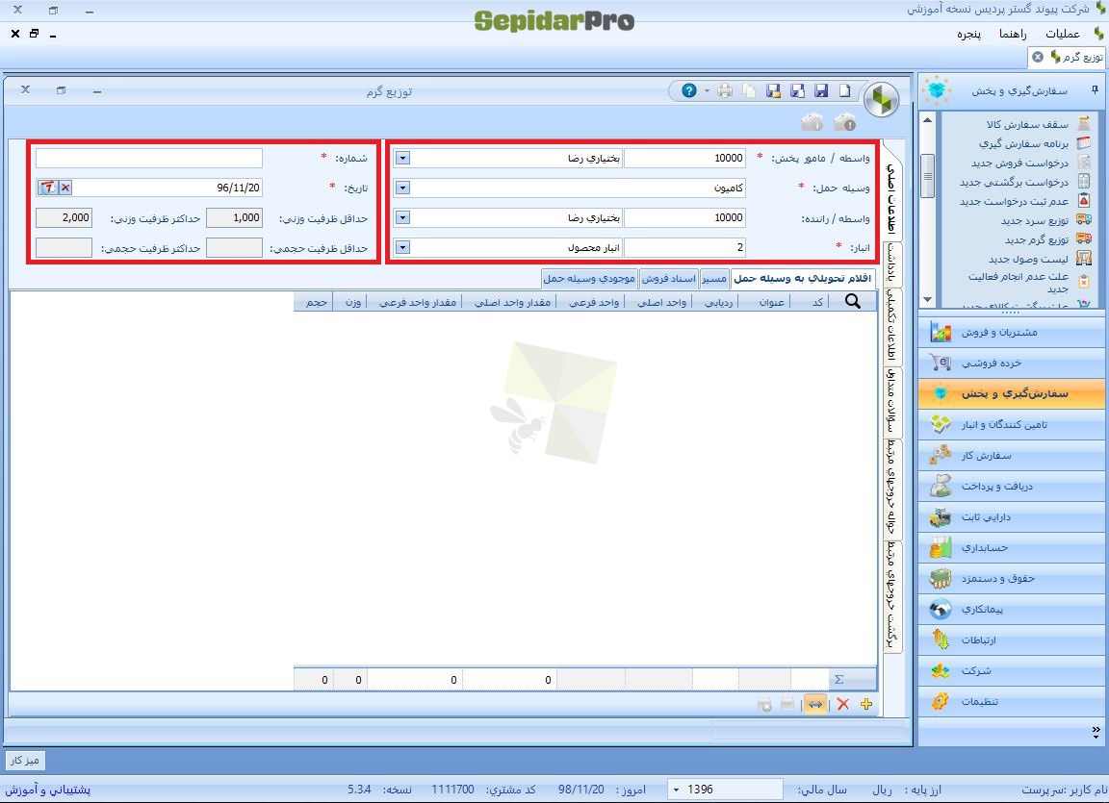Switch to the اسناد فروش tab
Image resolution: width=1109 pixels, height=803 pixels.
pos(668,278)
